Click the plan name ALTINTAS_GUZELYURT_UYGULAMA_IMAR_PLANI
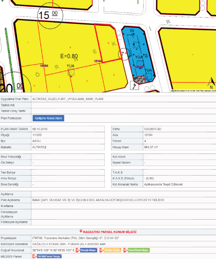The image size is (216, 259). point(68,99)
